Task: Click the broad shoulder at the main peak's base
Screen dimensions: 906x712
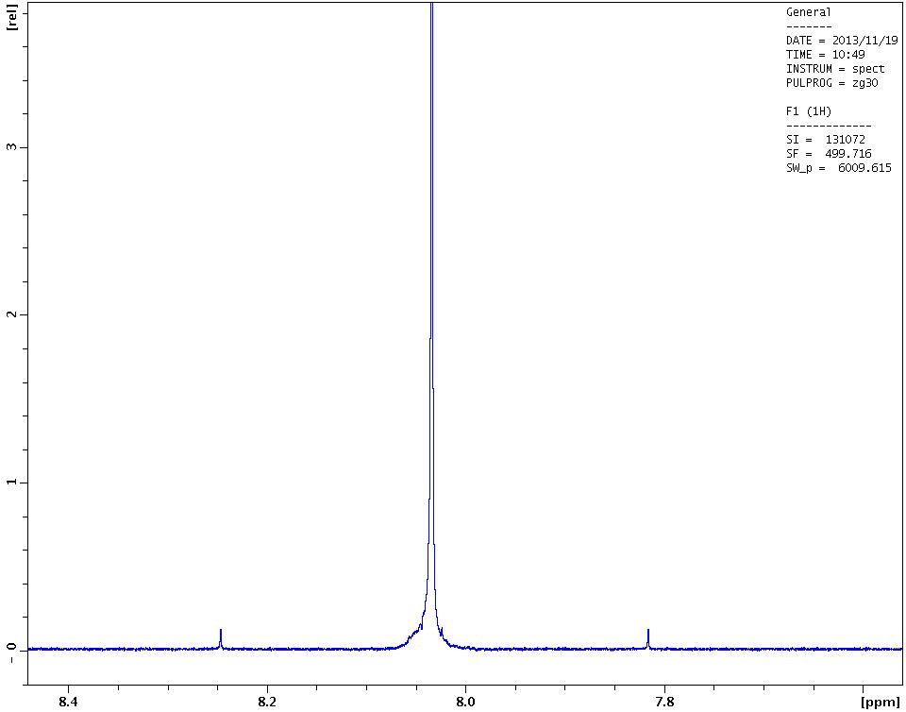Action: [x=415, y=634]
